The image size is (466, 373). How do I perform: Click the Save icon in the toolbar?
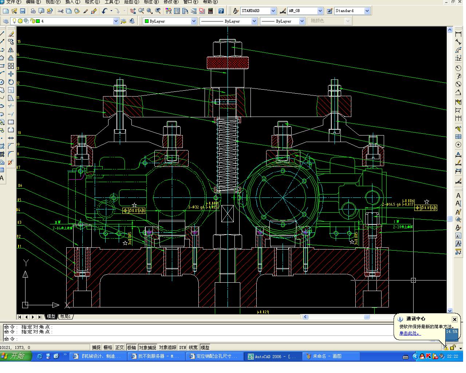click(x=23, y=11)
